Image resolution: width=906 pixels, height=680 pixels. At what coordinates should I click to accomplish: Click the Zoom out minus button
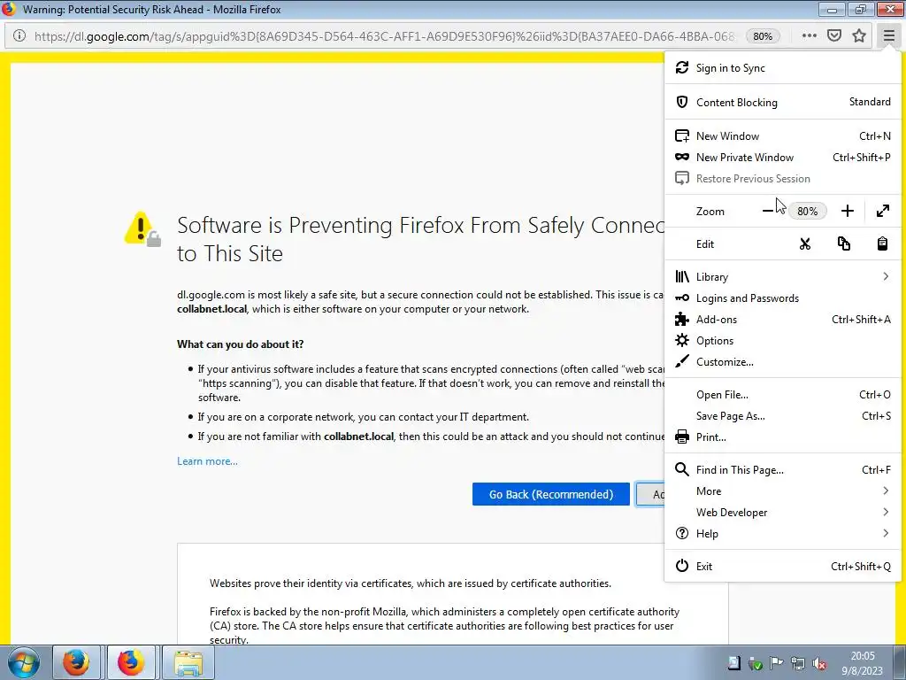767,211
